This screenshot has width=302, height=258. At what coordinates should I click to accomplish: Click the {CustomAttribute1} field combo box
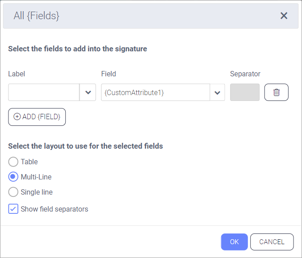[155, 92]
